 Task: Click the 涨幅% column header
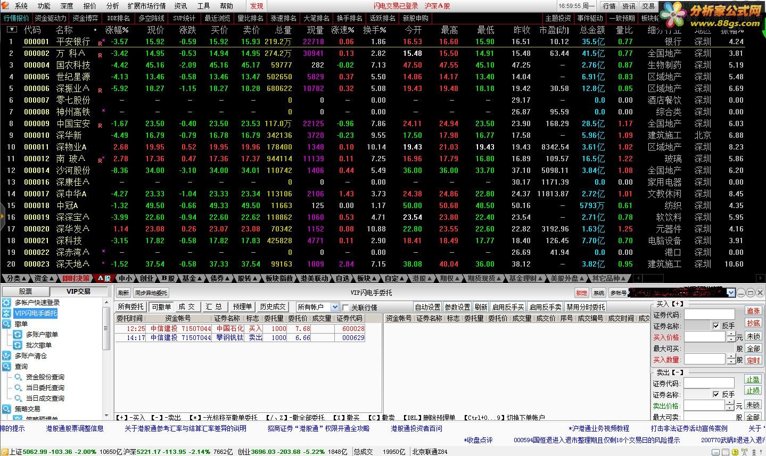117,30
